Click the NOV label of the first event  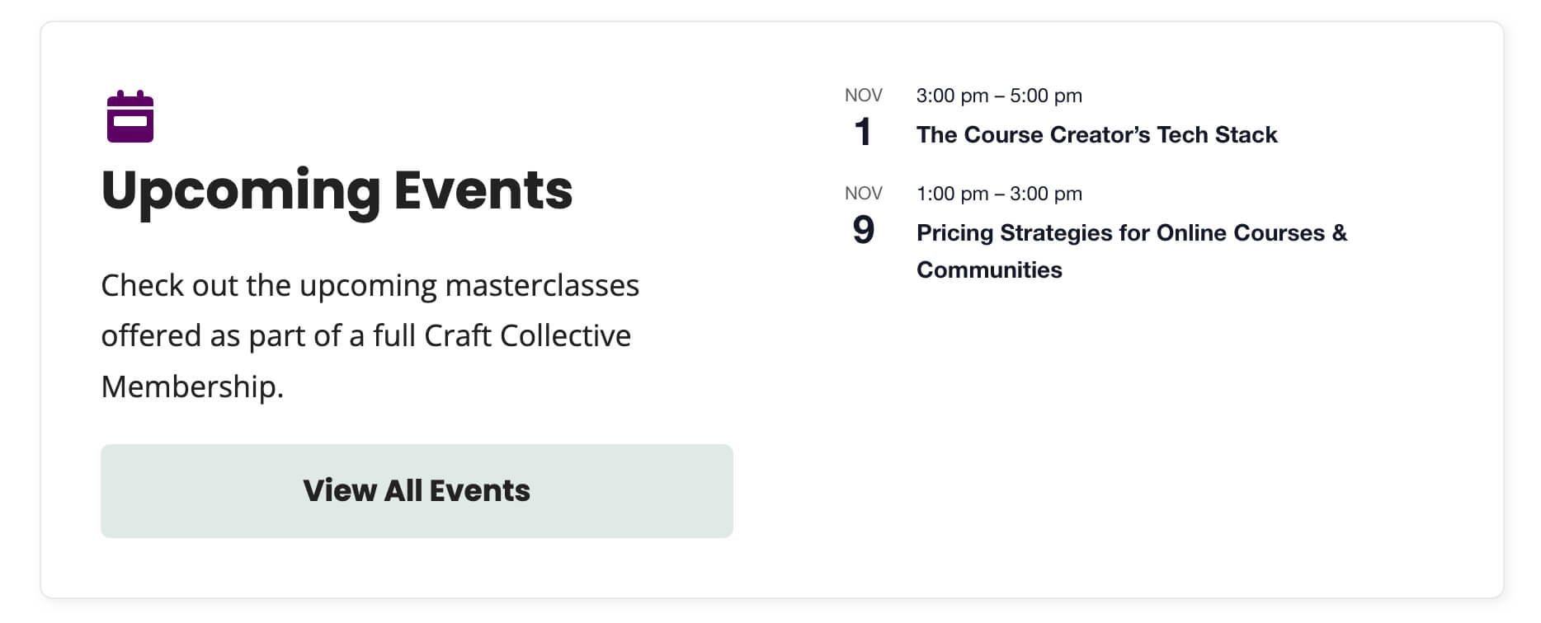pyautogui.click(x=863, y=95)
